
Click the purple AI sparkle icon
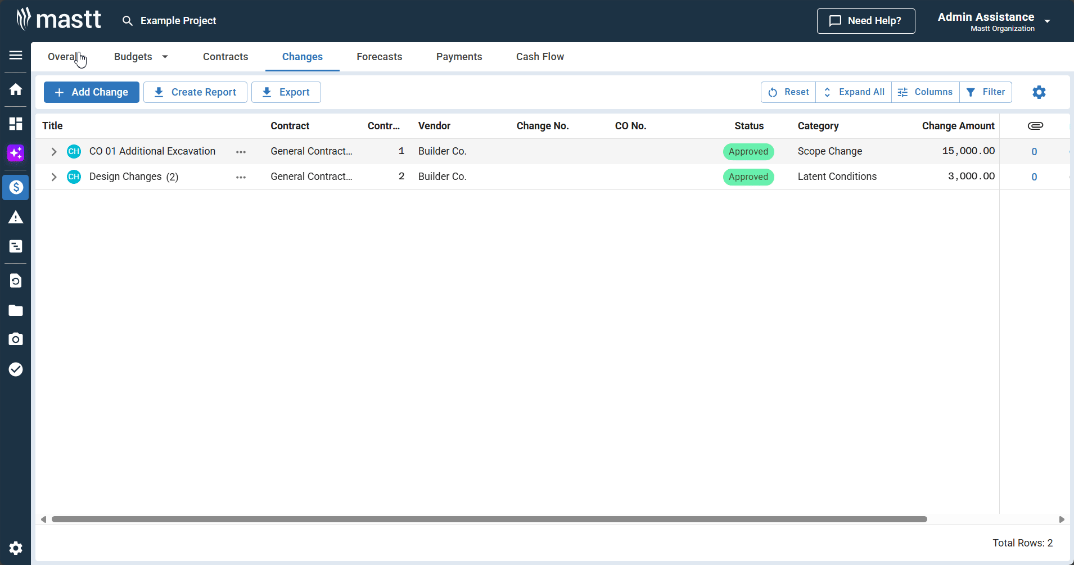click(x=16, y=153)
